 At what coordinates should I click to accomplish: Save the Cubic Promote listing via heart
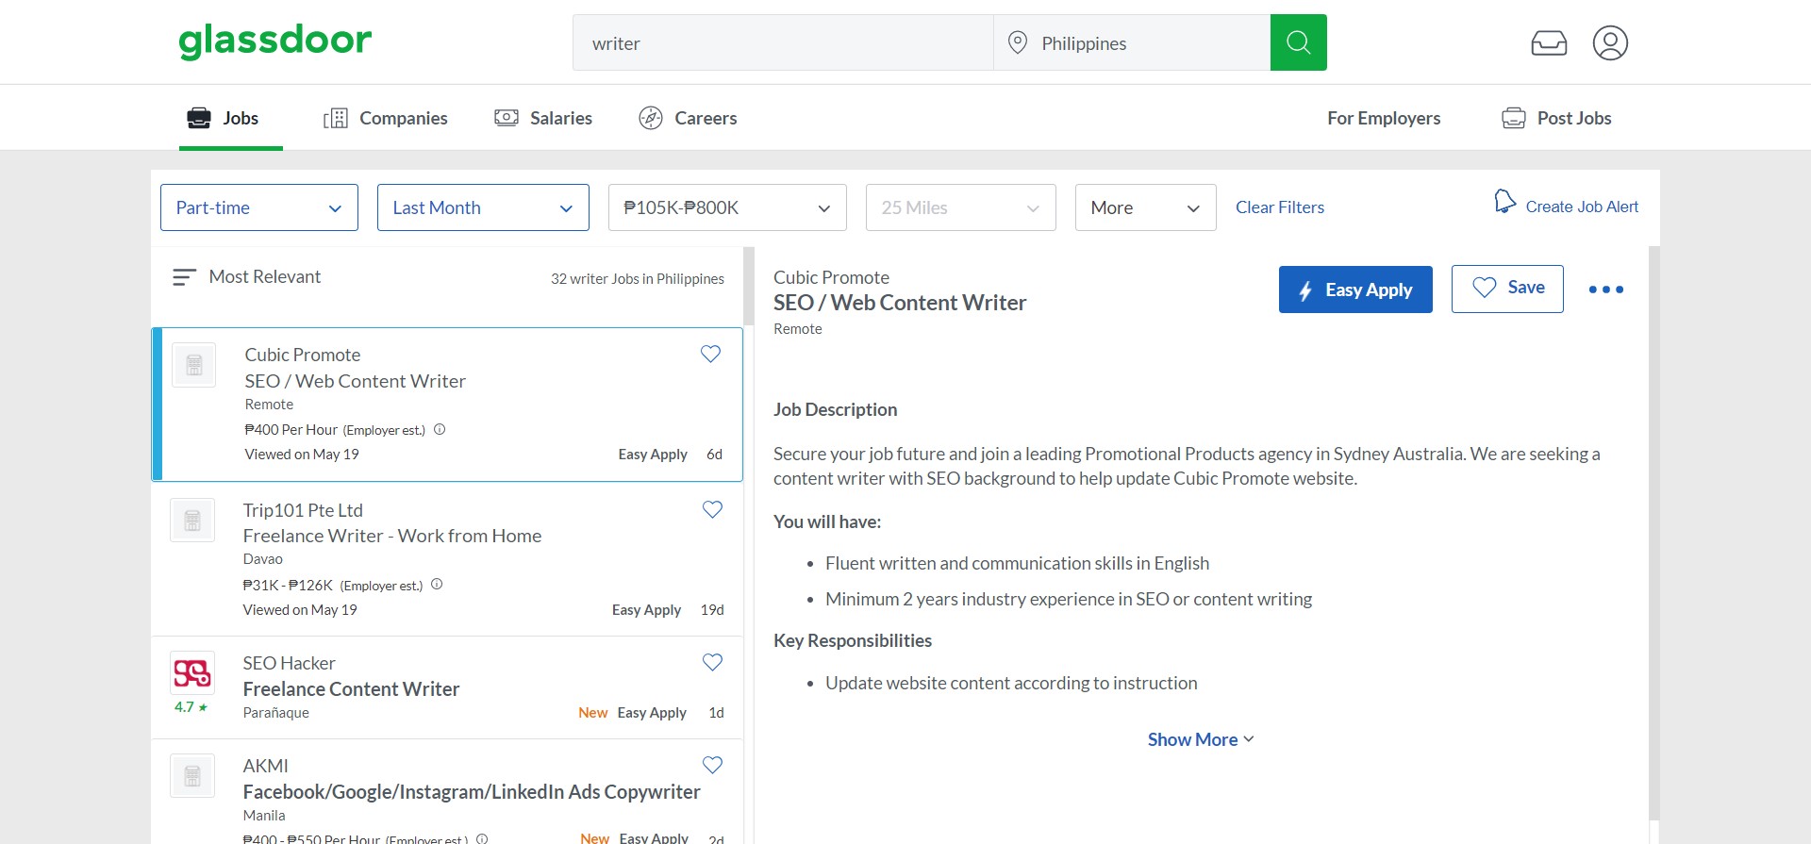[710, 354]
